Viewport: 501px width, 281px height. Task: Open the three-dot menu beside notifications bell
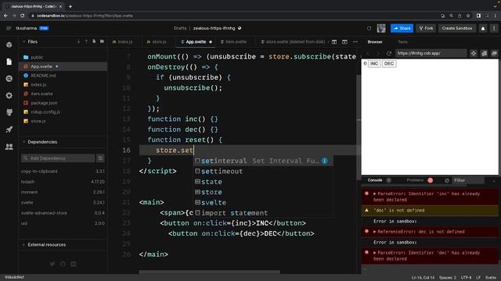coord(494,28)
